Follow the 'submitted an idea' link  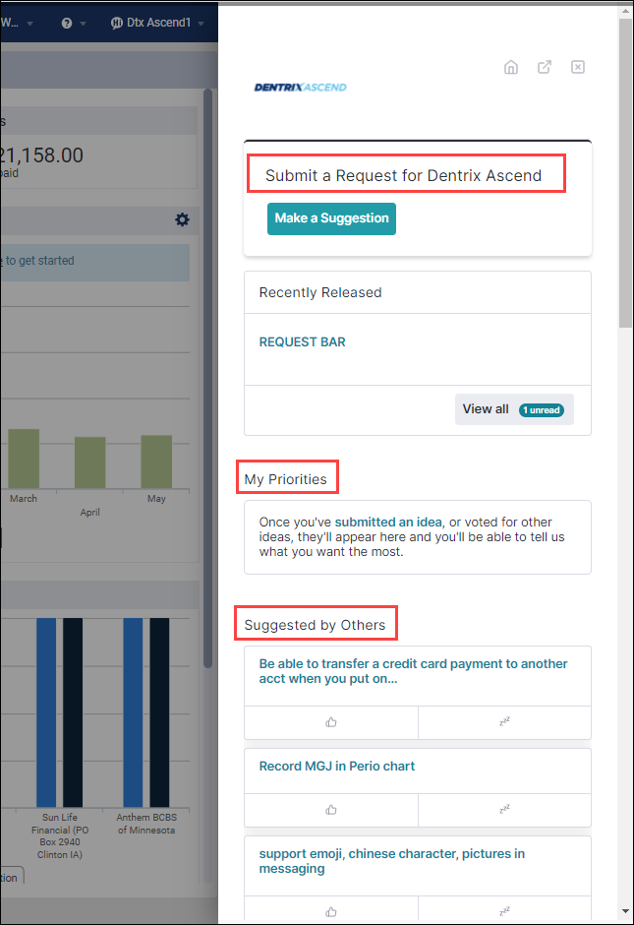pos(388,523)
